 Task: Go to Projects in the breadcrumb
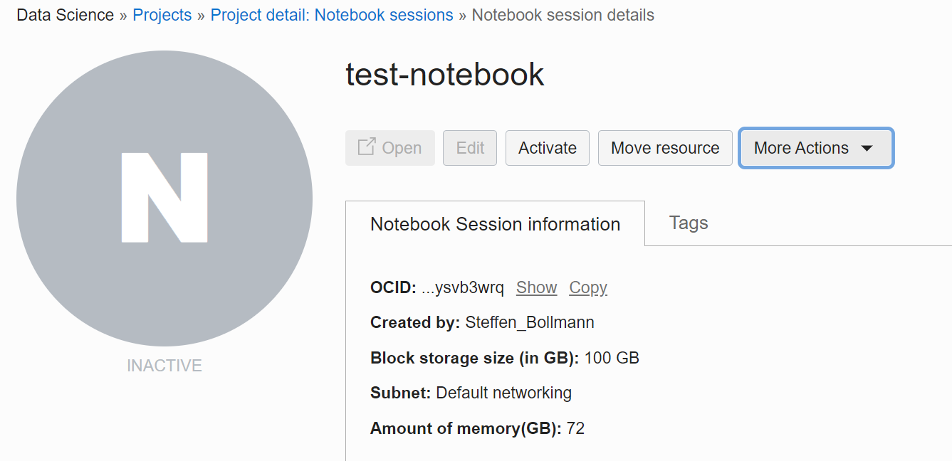point(162,15)
